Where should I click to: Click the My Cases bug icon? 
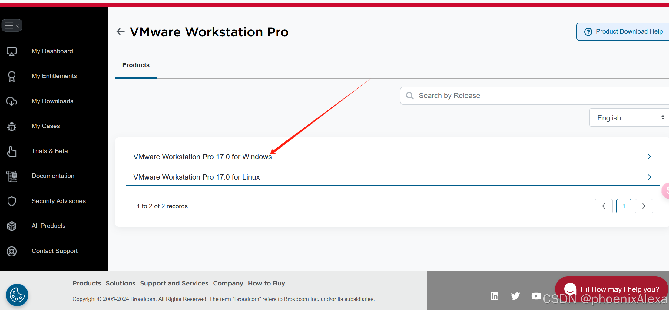pyautogui.click(x=12, y=126)
